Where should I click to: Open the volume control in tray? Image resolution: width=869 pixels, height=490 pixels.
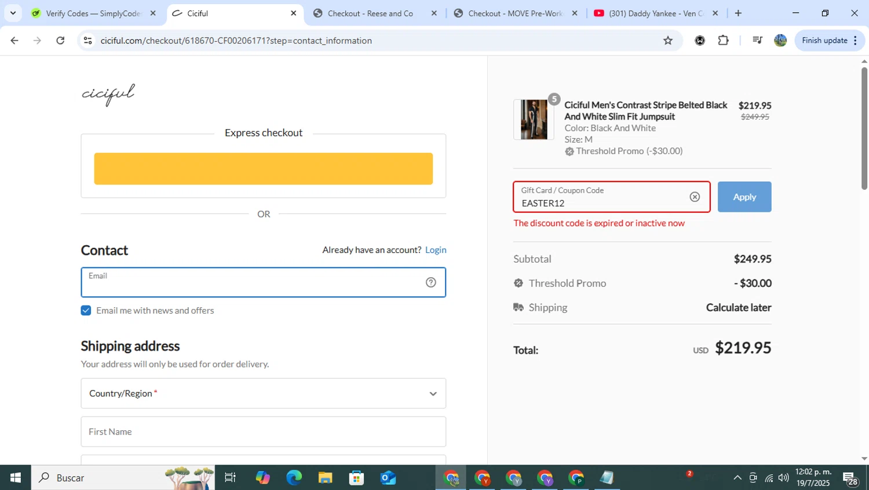(784, 478)
